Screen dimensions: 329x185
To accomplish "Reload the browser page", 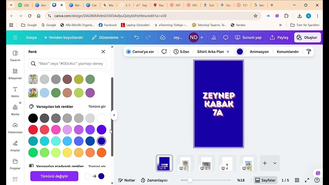I will [30, 16].
